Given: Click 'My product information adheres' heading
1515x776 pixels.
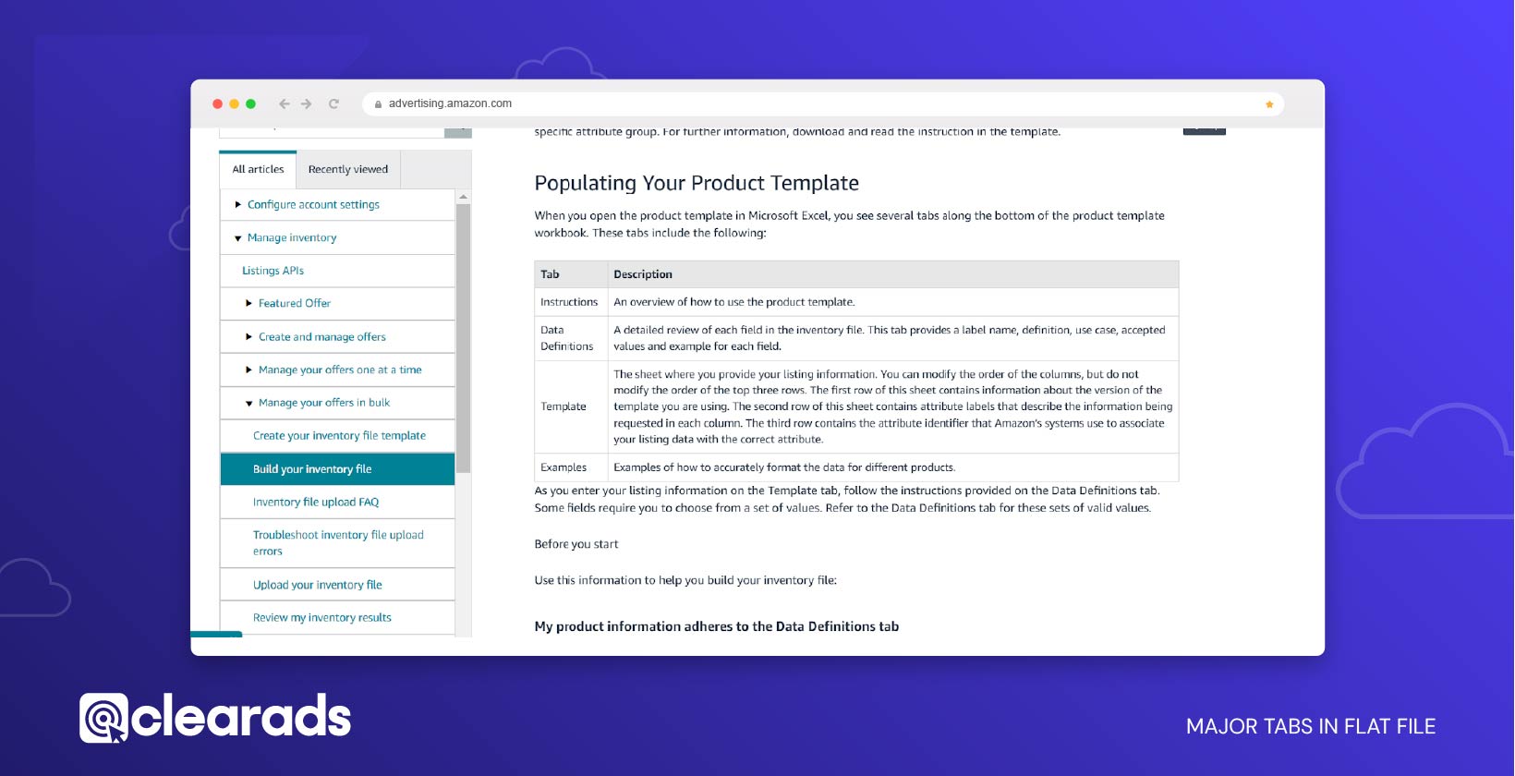Looking at the screenshot, I should tap(716, 626).
